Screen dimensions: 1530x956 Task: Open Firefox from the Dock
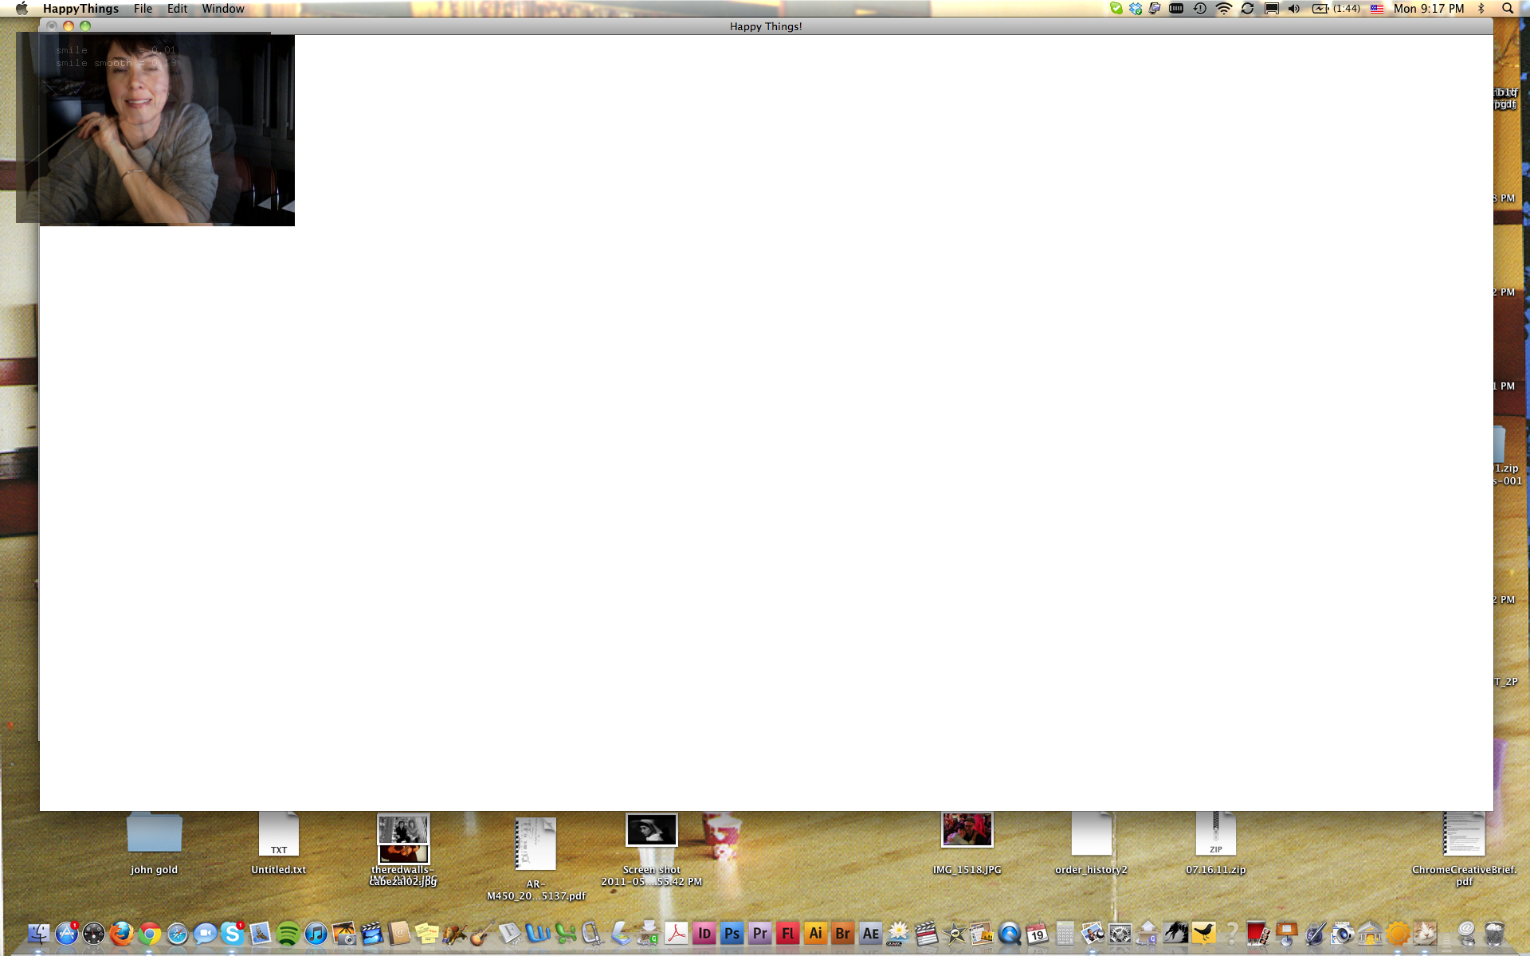[x=121, y=933]
